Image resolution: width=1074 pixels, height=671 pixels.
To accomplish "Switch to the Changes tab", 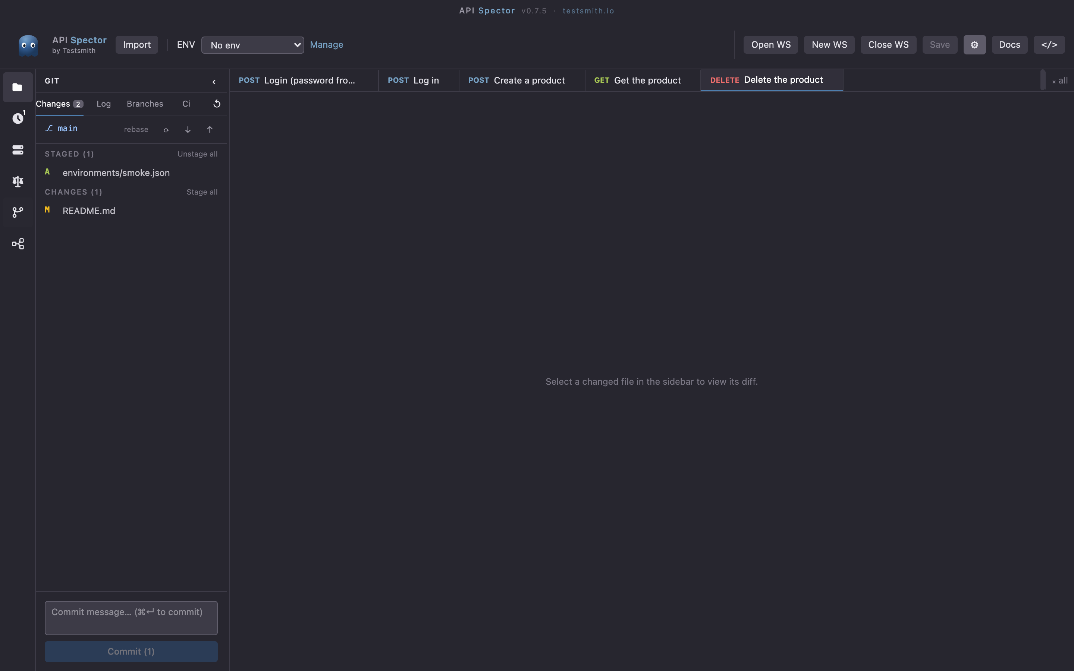I will 59,104.
